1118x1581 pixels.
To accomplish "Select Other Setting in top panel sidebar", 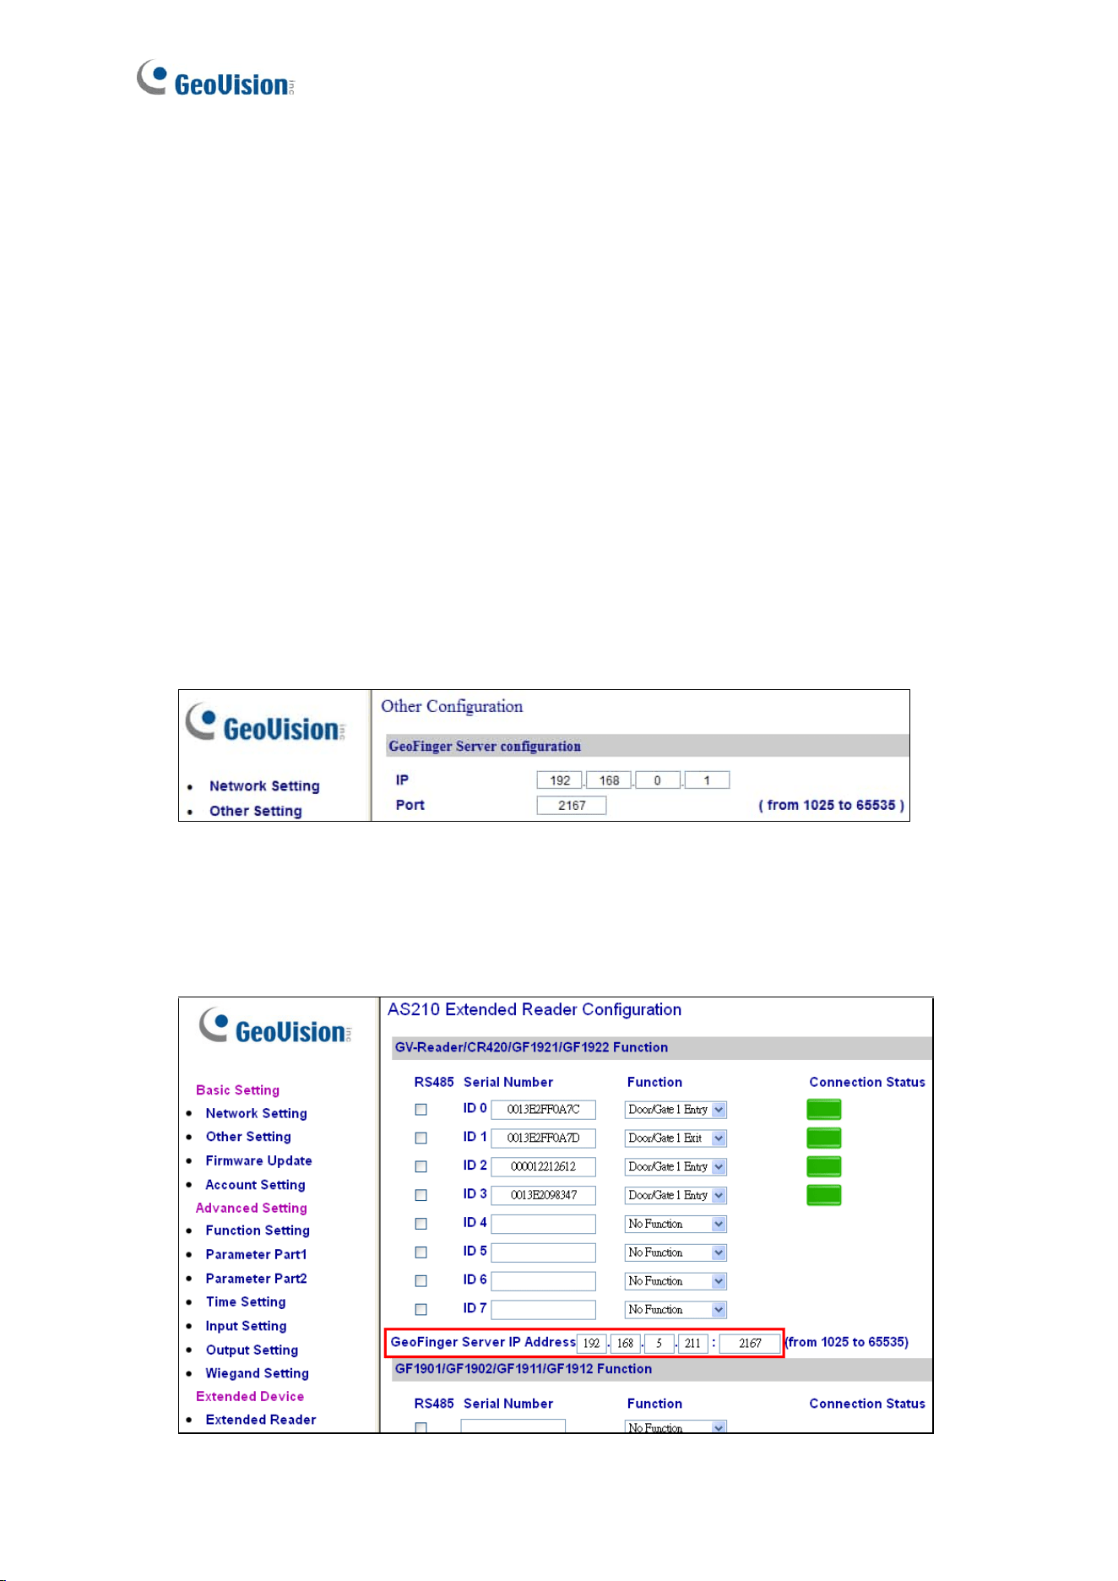I will click(x=256, y=811).
